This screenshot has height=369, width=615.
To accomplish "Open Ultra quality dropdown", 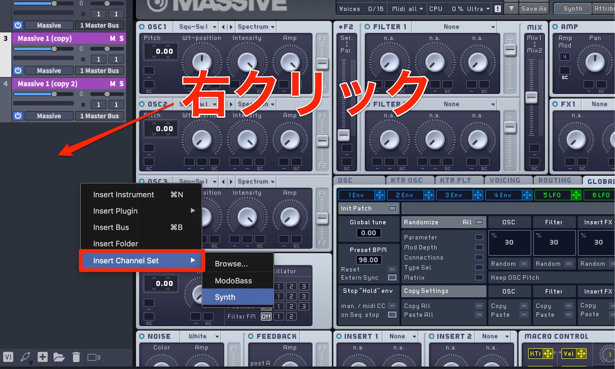I will pyautogui.click(x=478, y=9).
